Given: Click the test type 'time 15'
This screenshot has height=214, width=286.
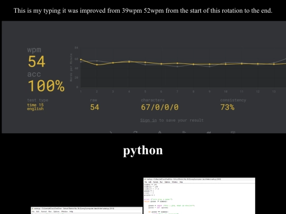Looking at the screenshot, I should 35,105.
